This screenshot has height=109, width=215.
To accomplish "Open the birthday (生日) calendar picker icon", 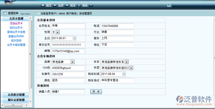I will point(74,39).
